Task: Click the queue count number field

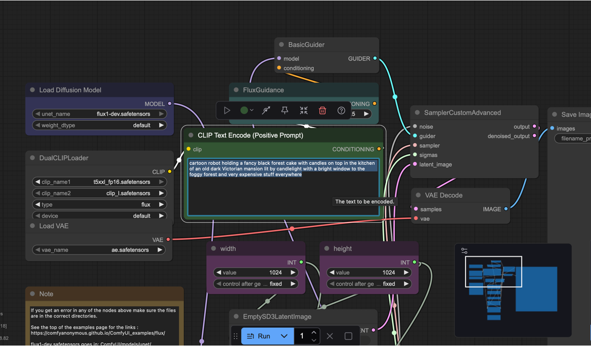Action: [x=302, y=336]
